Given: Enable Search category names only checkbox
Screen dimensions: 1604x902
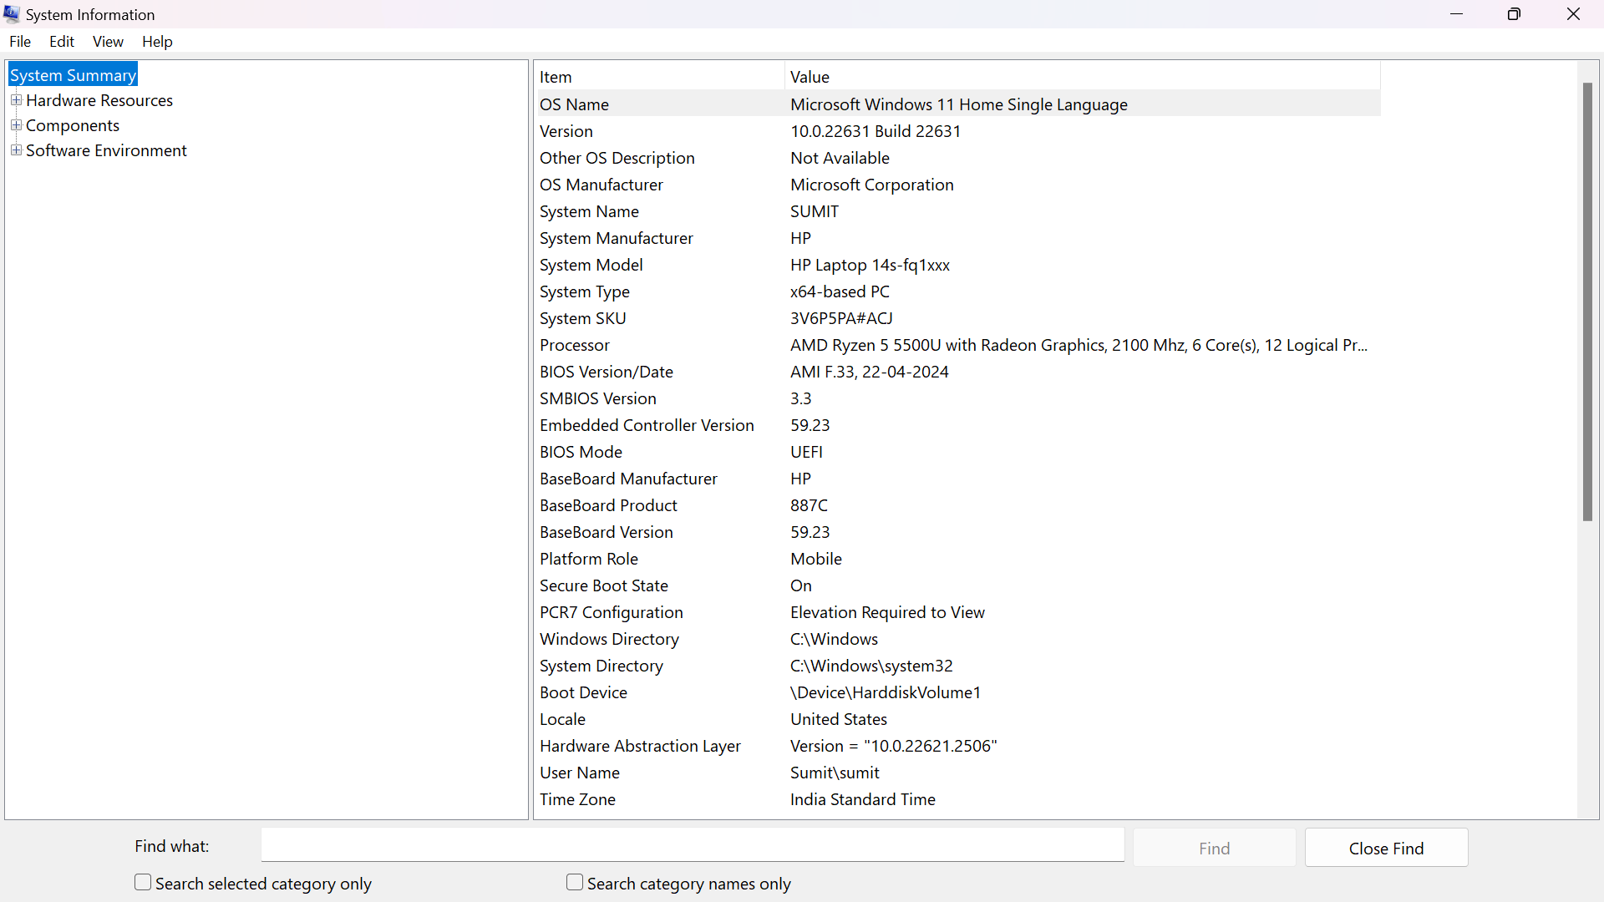Looking at the screenshot, I should (x=575, y=883).
